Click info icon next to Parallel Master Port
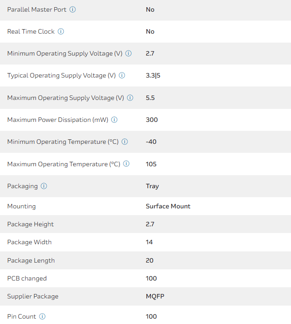The image size is (291, 324). pyautogui.click(x=73, y=9)
